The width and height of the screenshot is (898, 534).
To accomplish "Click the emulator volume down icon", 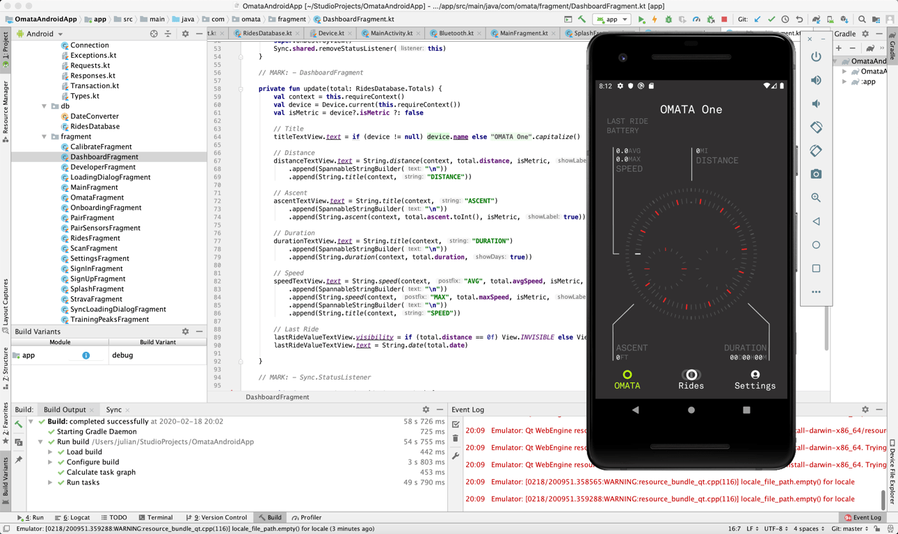I will pos(816,104).
